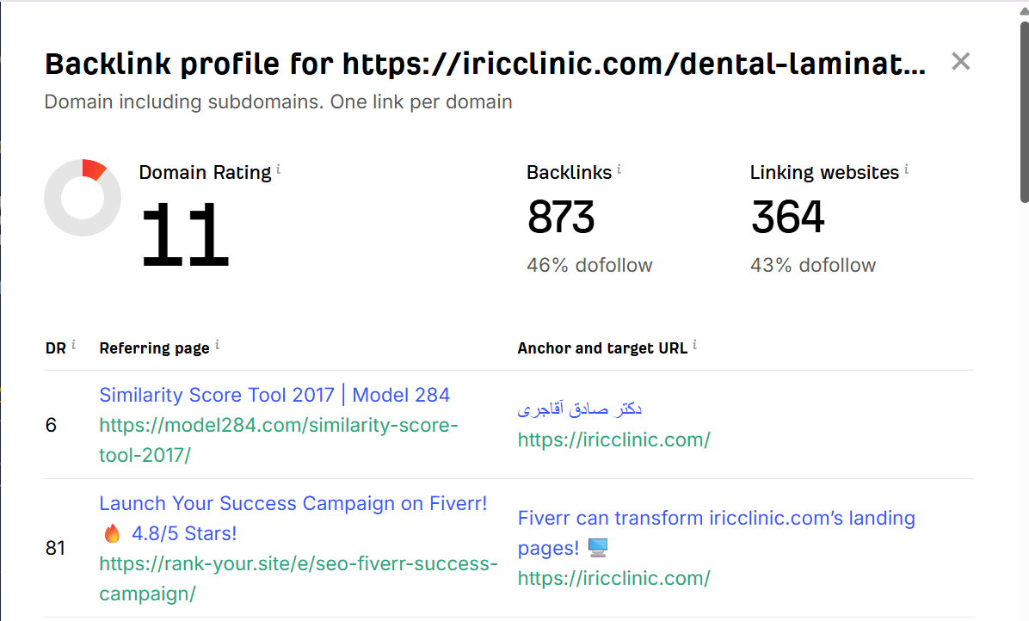Viewport: 1029px width, 621px height.
Task: Click the Linking websites count 364
Action: coord(787,217)
